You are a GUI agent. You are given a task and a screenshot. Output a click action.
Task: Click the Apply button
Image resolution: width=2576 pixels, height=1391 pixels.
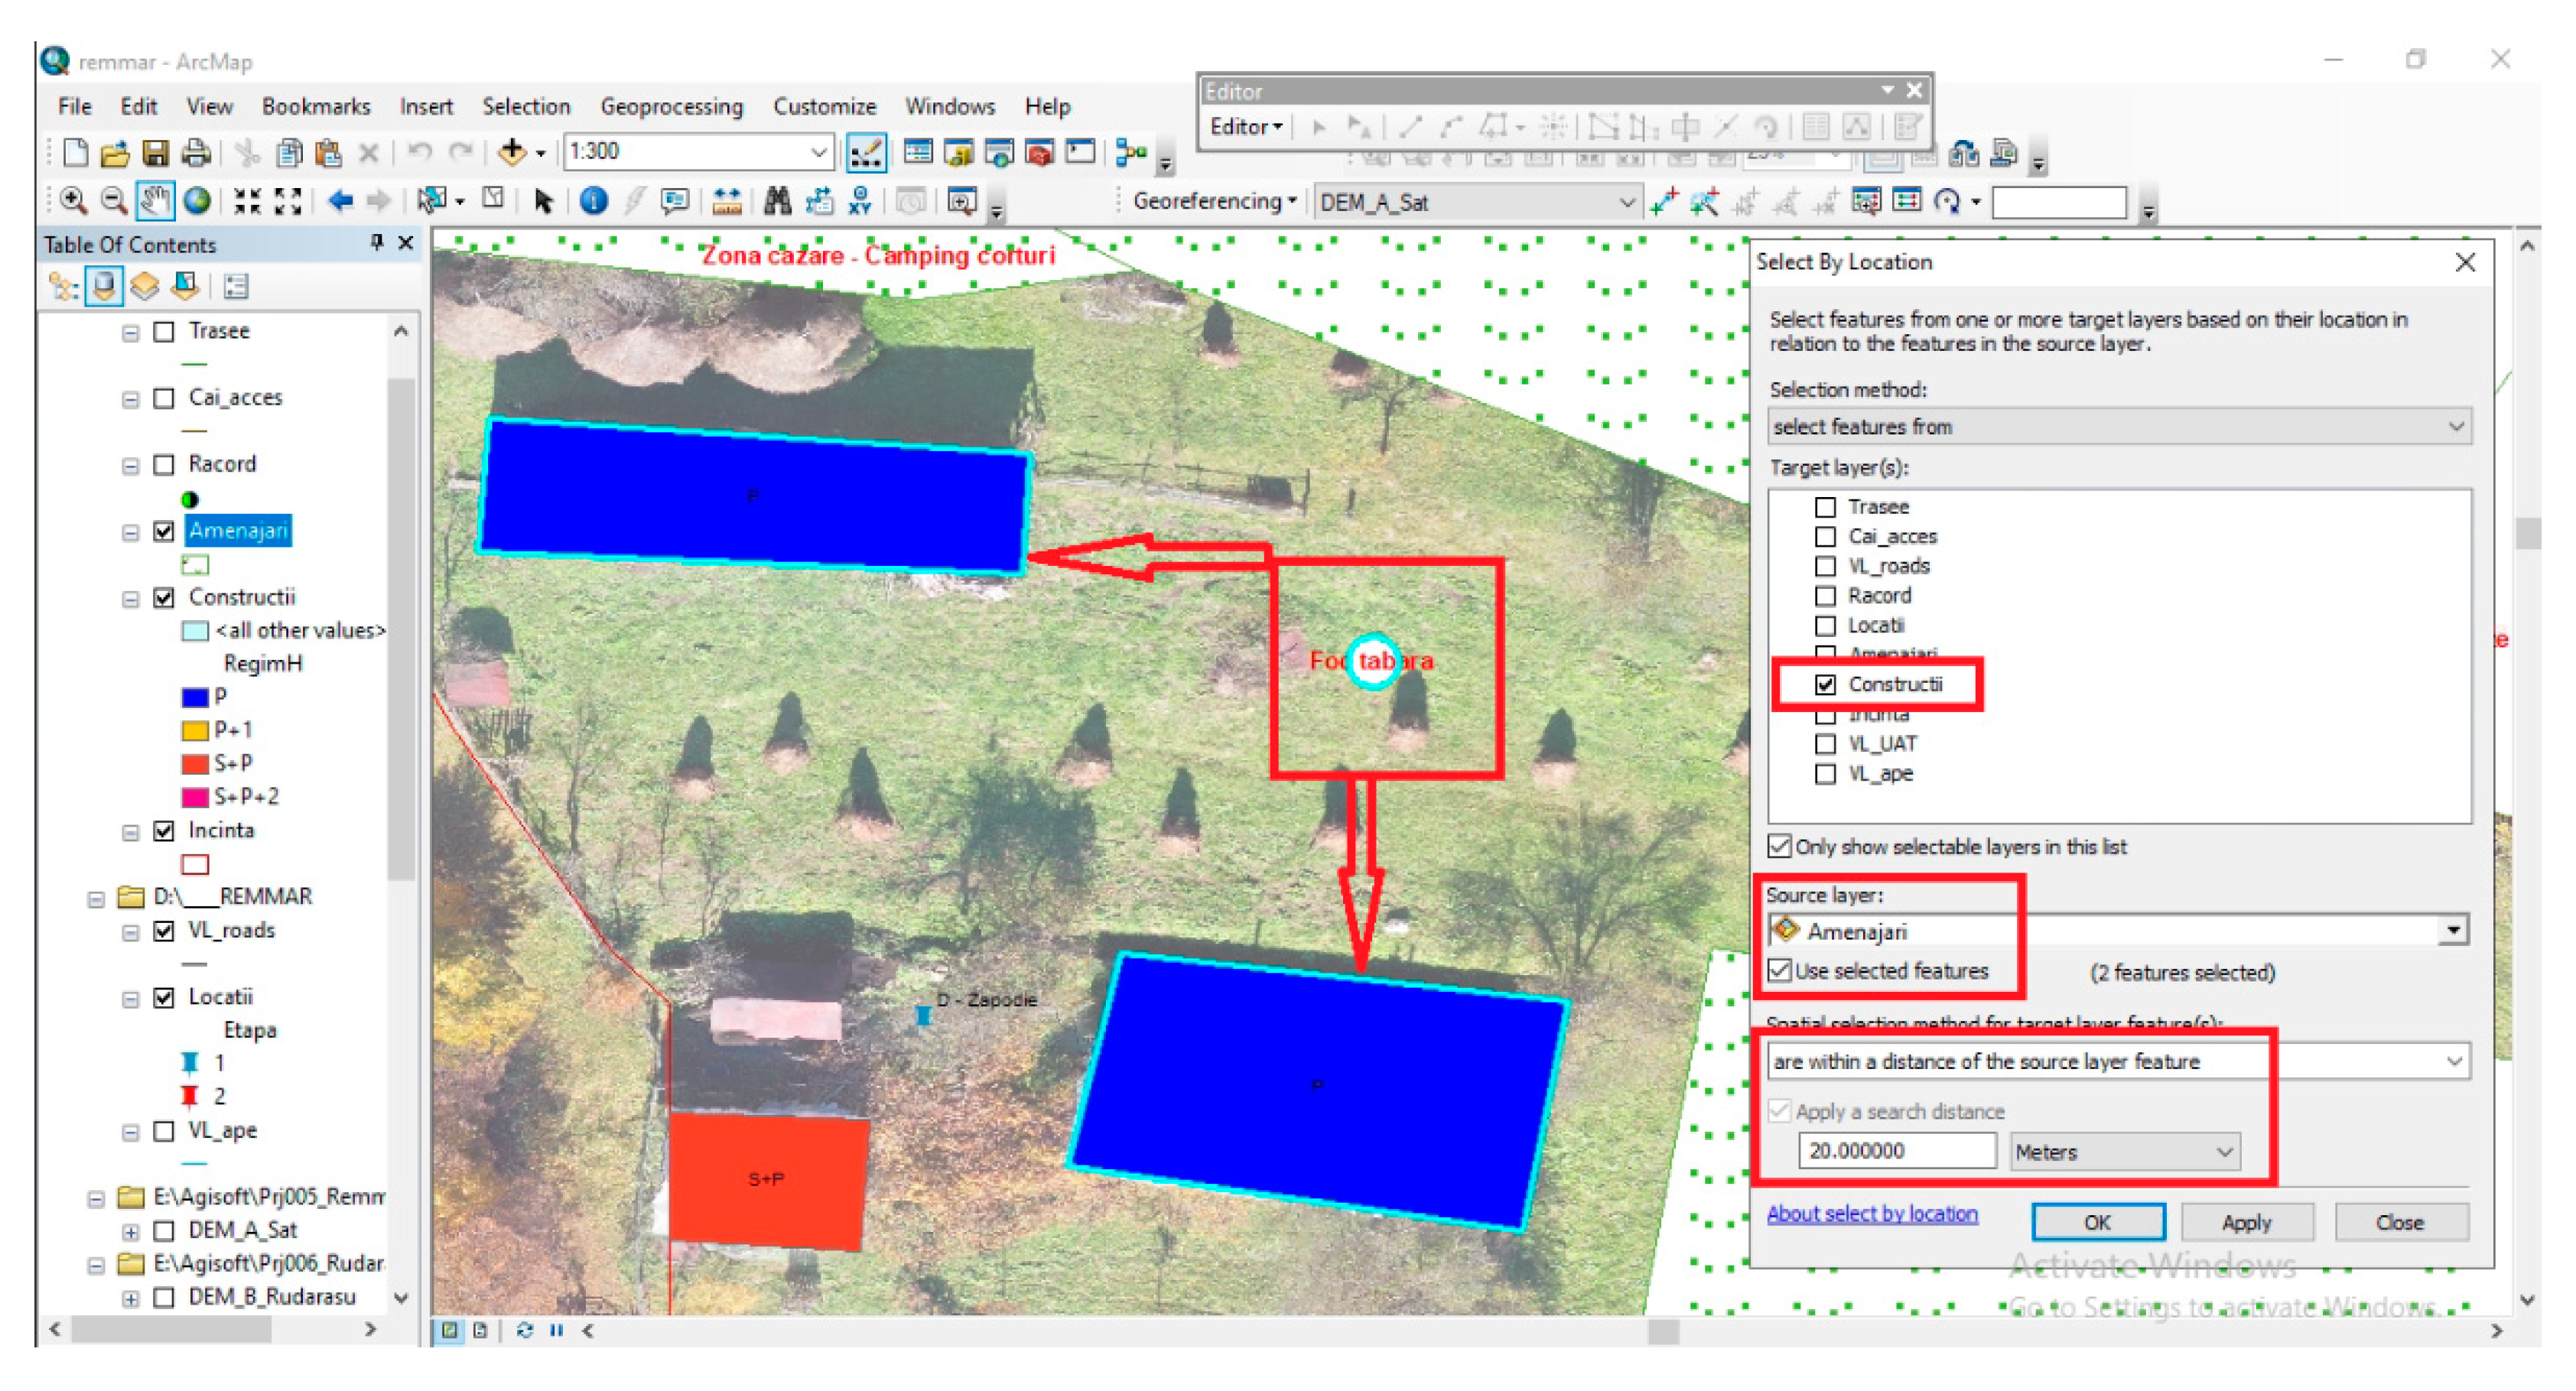coord(2246,1223)
